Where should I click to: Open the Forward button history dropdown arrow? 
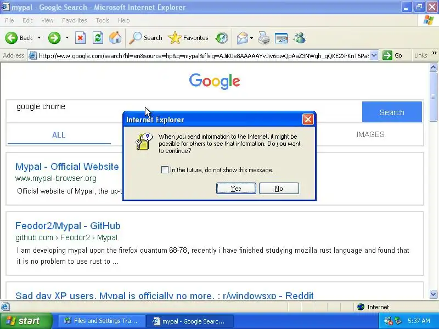click(x=67, y=38)
